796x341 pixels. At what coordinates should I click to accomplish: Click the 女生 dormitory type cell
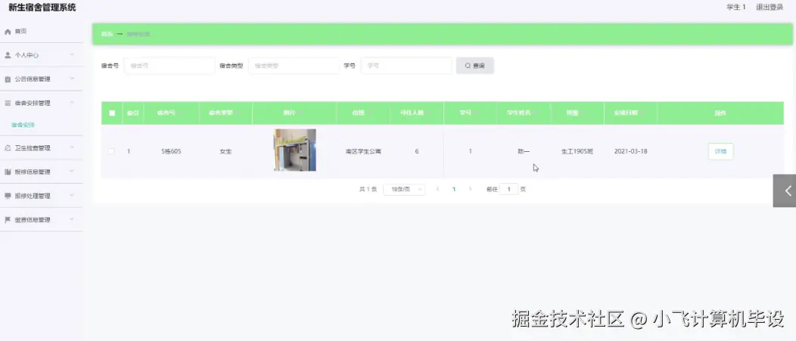(x=225, y=151)
